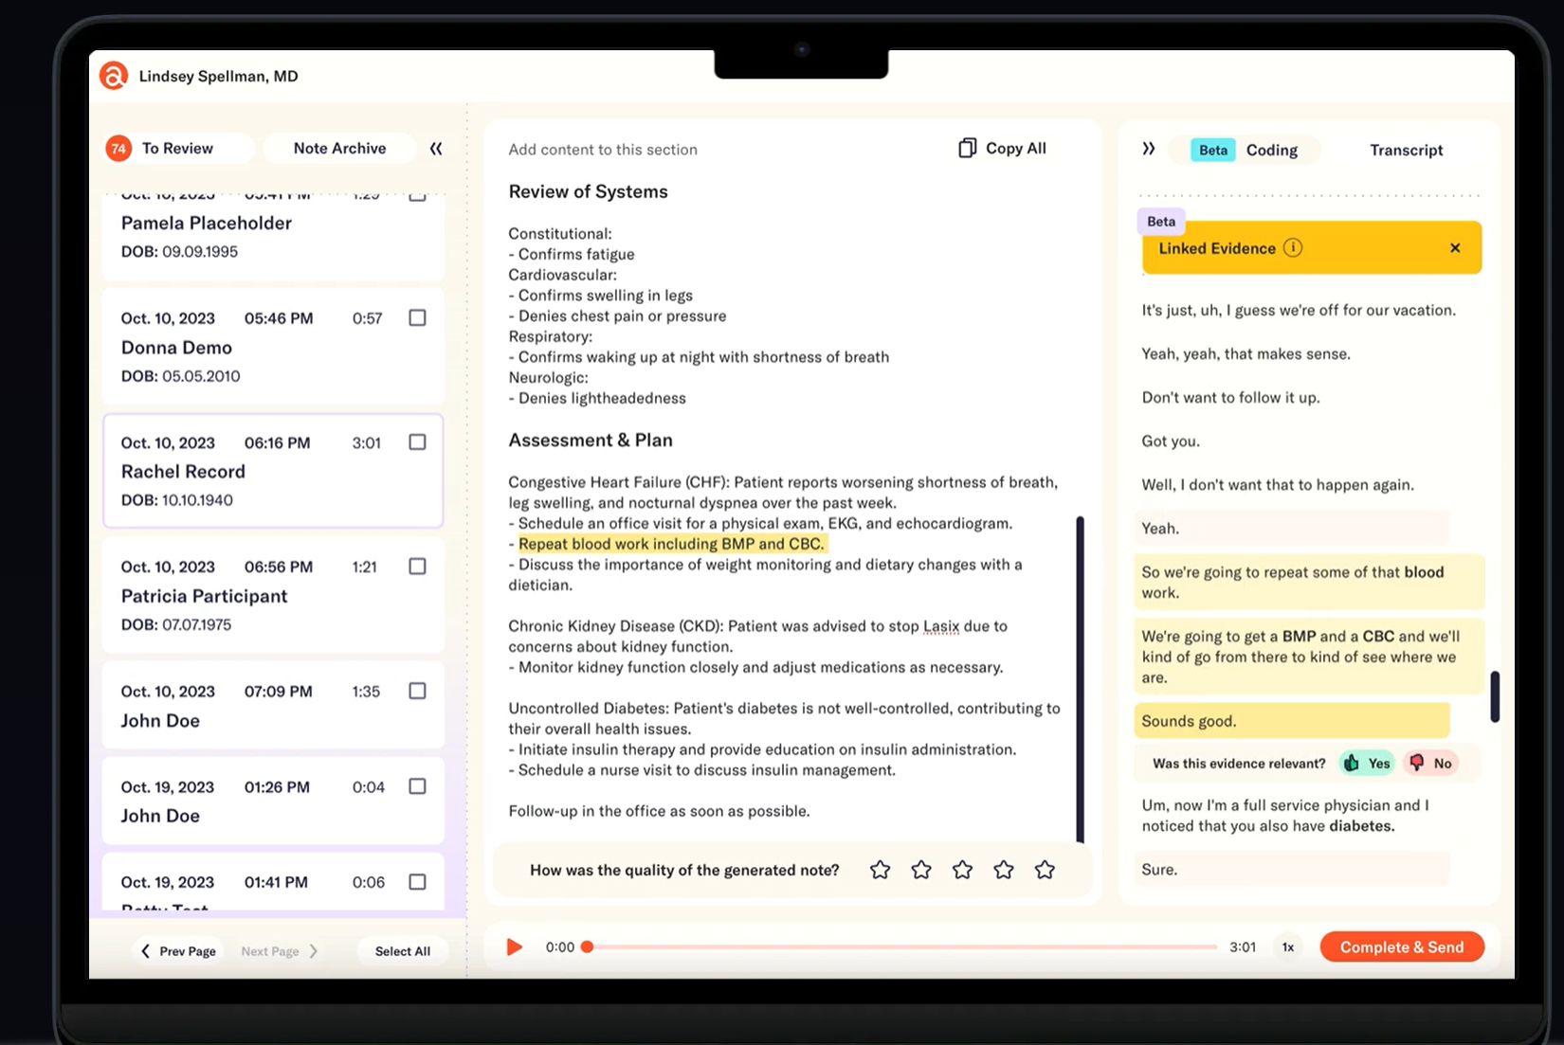Mark evidence irrelevant with thumbs-down No

click(x=1431, y=763)
